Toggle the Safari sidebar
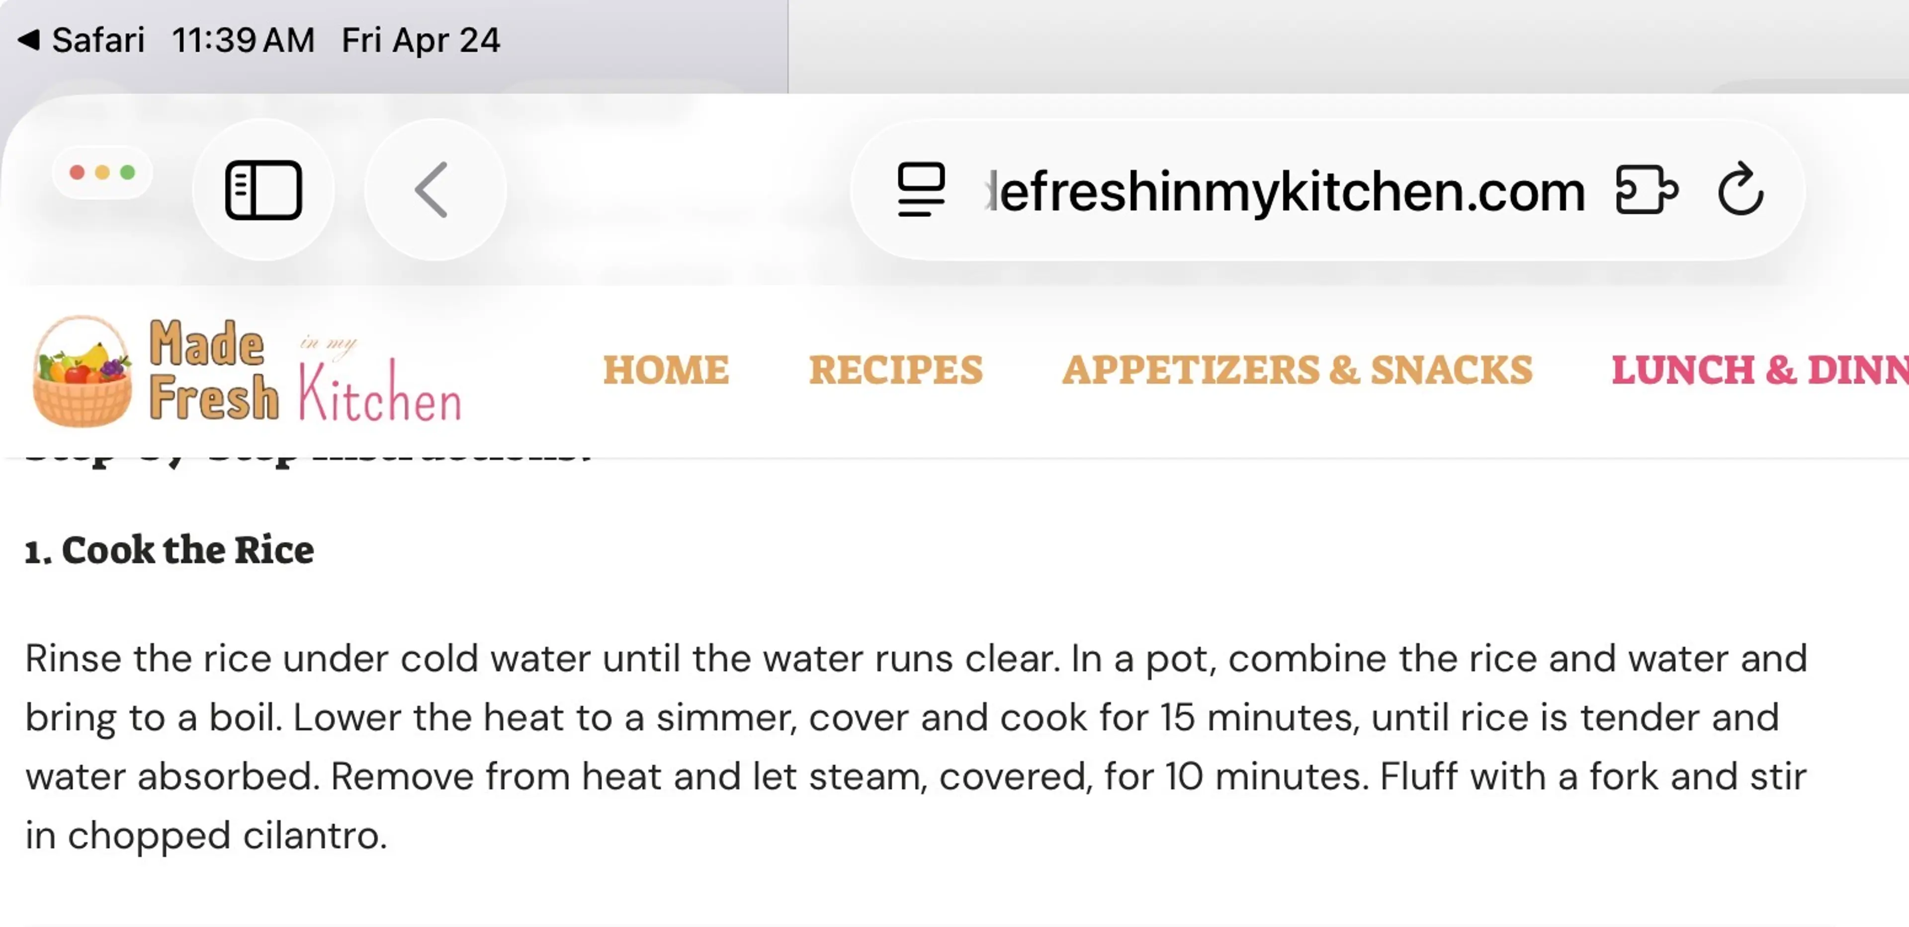Viewport: 1909px width, 927px height. [263, 190]
